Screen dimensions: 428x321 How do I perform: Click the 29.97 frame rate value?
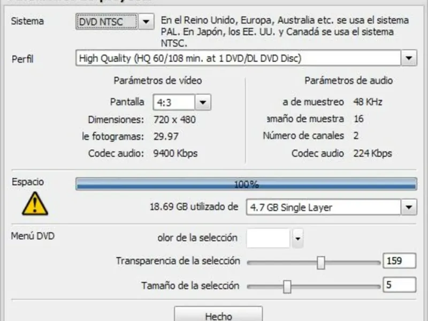(x=166, y=136)
